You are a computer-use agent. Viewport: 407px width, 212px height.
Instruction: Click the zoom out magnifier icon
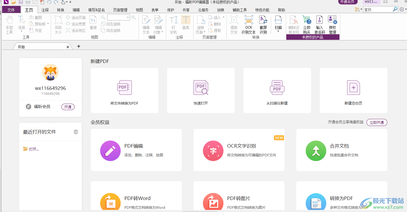103,18
